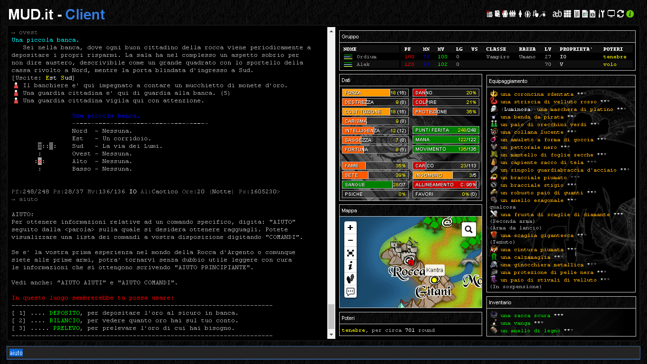Open the map search magnifier

coord(469,229)
